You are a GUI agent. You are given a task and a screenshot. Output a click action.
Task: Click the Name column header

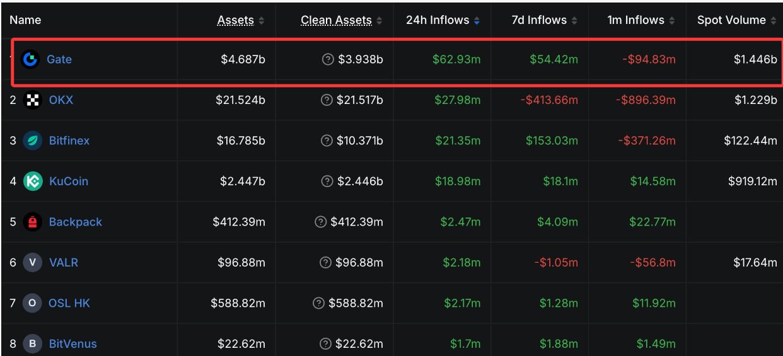click(25, 20)
